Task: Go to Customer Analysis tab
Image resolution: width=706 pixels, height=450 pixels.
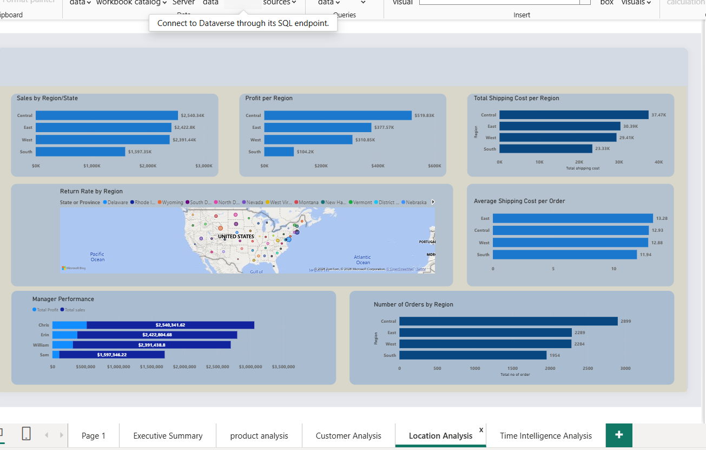Action: point(348,435)
